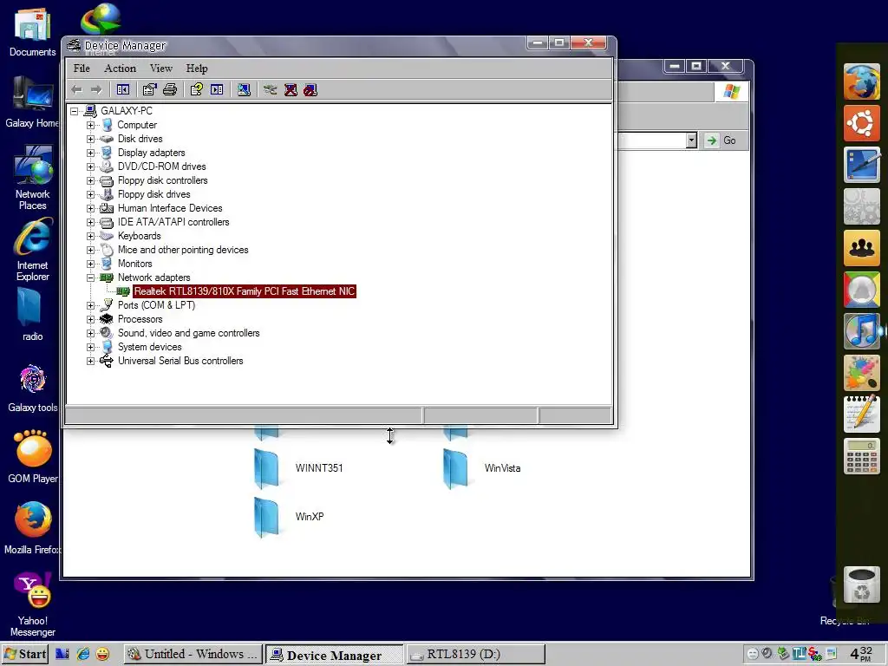Click the Go button in explorer window
The width and height of the screenshot is (888, 666).
tap(721, 140)
